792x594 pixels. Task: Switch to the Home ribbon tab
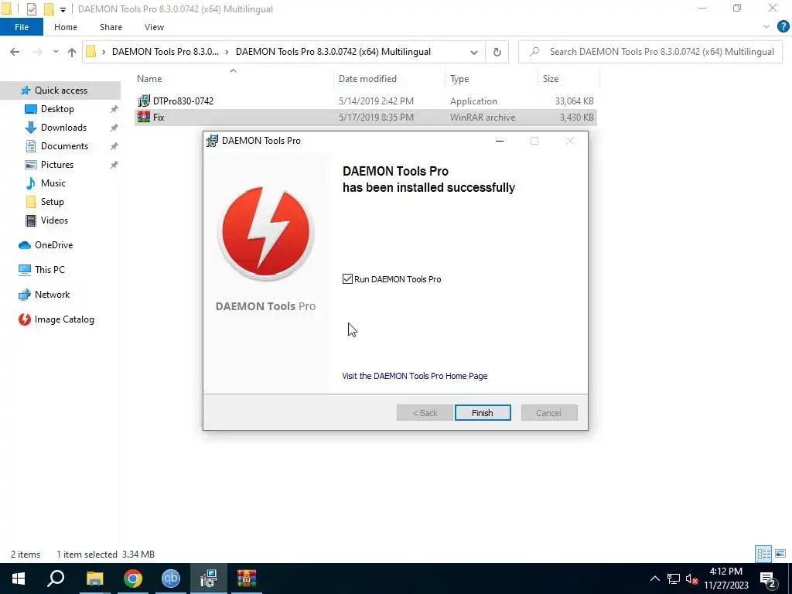(66, 27)
